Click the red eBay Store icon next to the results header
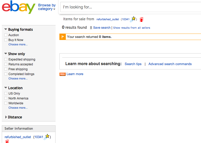Image resolution: width=201 pixels, height=143 pixels. 142,19
